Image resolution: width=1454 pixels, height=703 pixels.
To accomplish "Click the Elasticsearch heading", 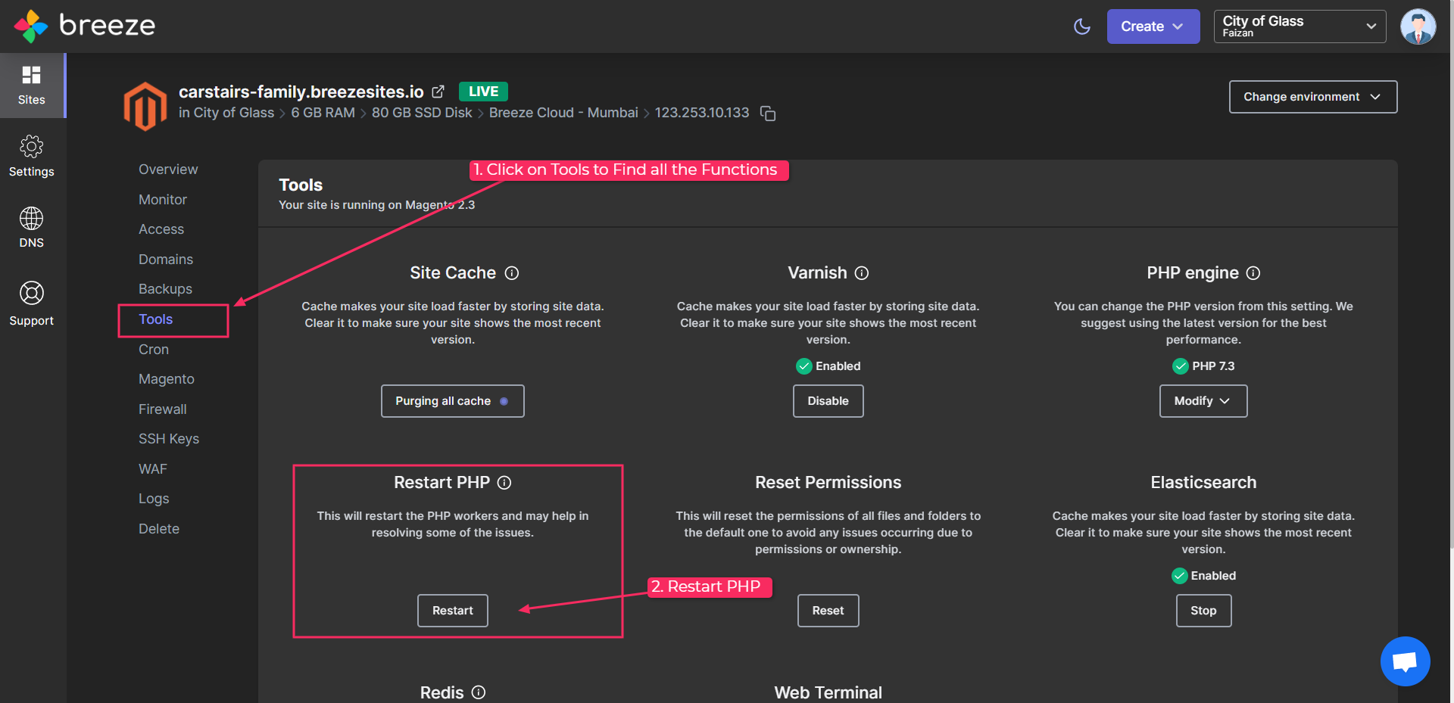I will pyautogui.click(x=1204, y=483).
